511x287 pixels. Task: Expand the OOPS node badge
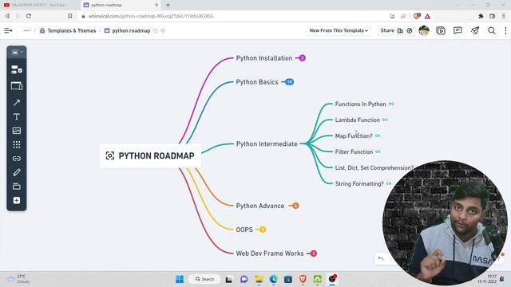tap(263, 230)
